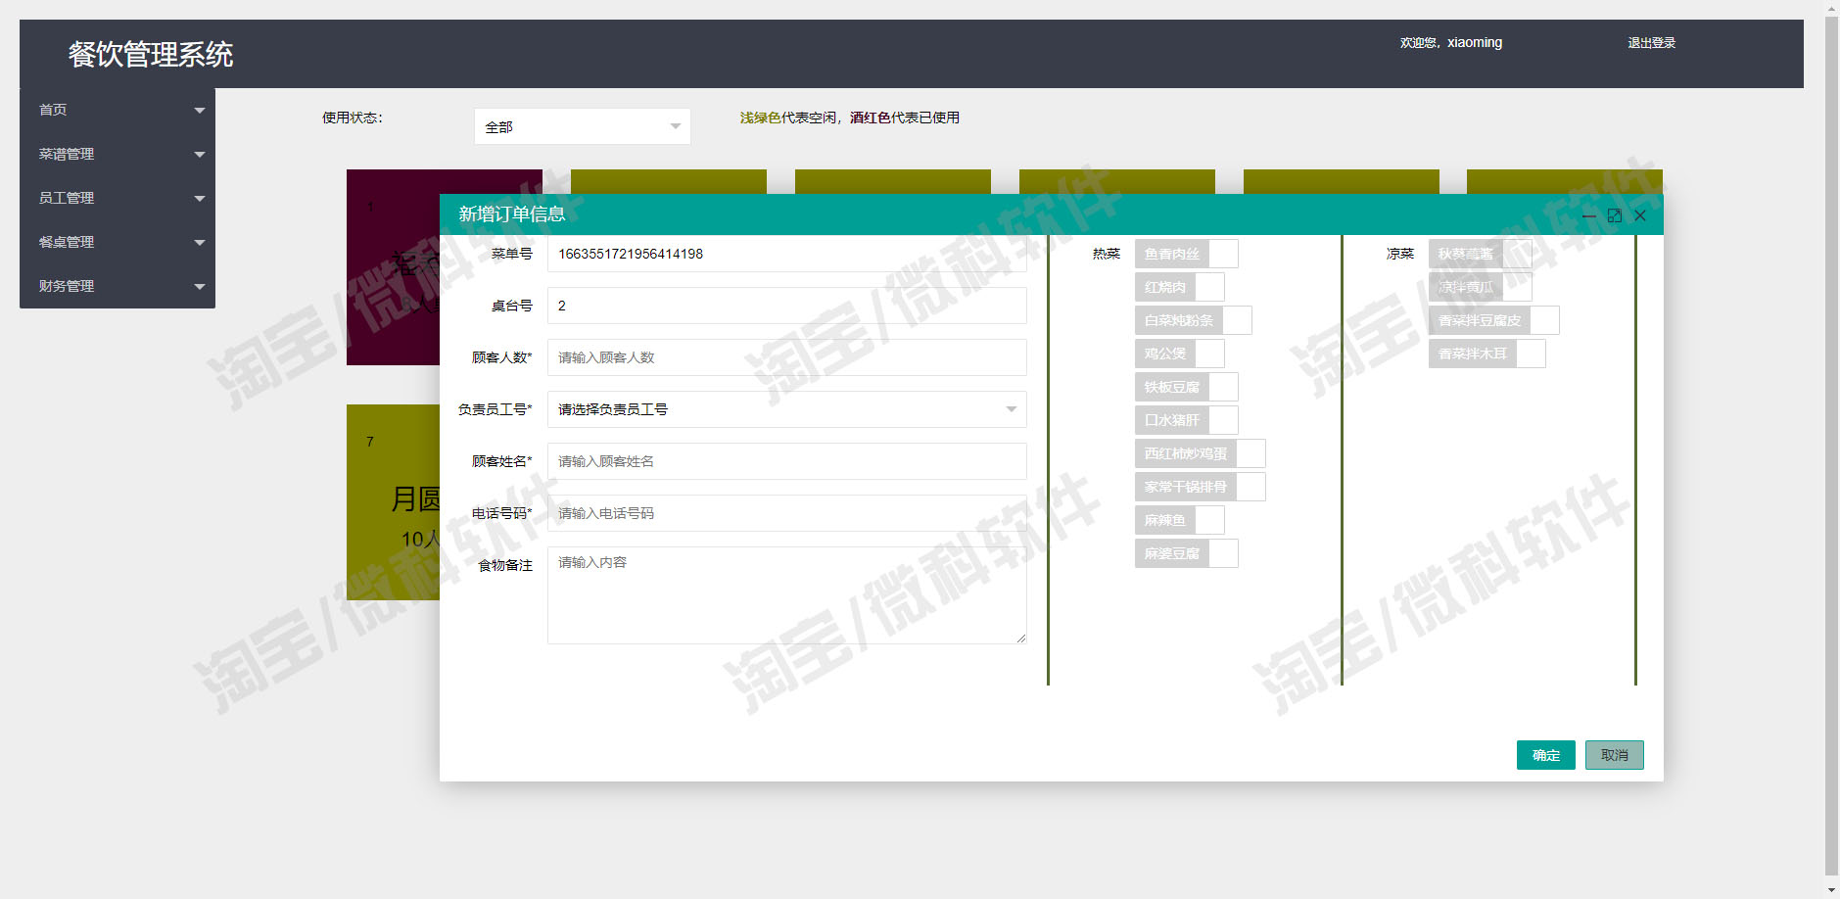Click the 确定 confirm button
Screen dimensions: 1840x899
(1545, 755)
